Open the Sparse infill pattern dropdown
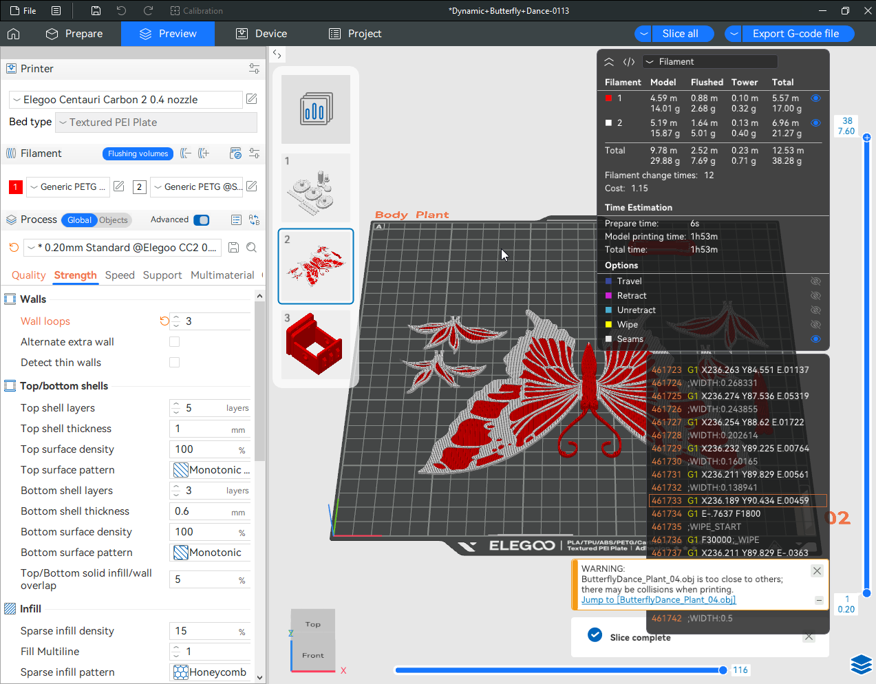Viewport: 876px width, 684px height. tap(210, 672)
